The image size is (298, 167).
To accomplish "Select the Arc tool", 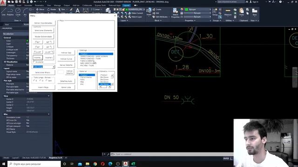I will 25,12.
